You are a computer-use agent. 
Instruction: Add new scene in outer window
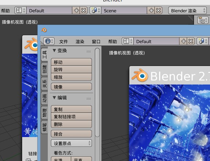151,11
